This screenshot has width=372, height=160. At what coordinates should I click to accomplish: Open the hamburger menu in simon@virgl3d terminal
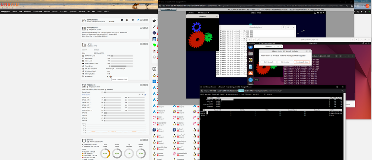click(288, 28)
